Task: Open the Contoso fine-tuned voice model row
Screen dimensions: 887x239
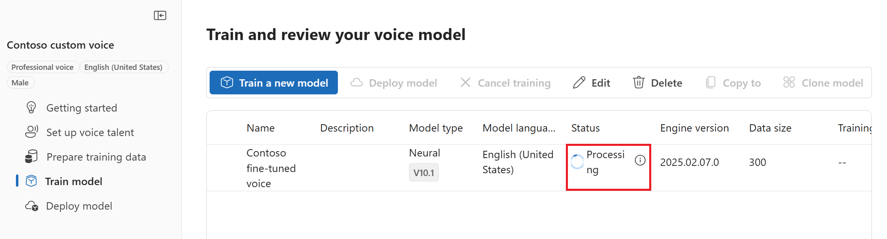Action: [539, 168]
